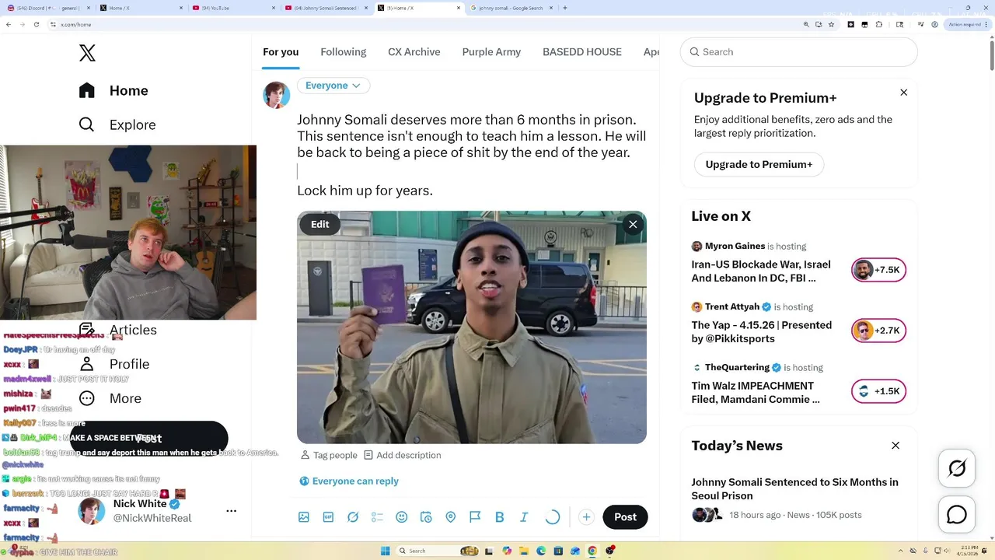Click the Post button
The height and width of the screenshot is (560, 995).
625,517
